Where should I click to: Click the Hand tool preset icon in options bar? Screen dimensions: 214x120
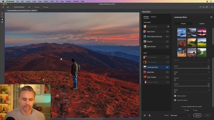tap(8, 7)
